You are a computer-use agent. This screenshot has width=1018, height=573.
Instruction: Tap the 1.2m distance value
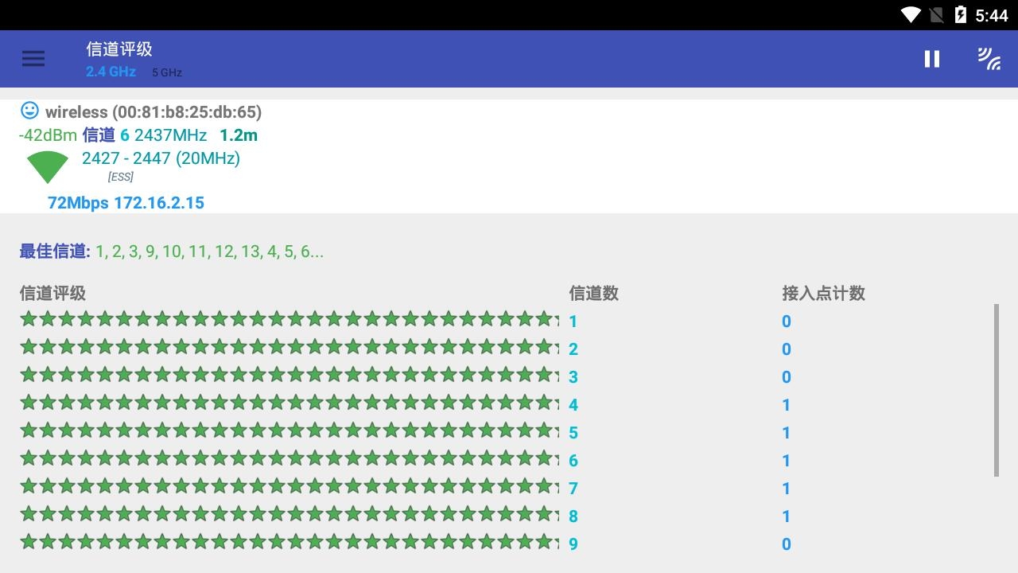coord(239,135)
